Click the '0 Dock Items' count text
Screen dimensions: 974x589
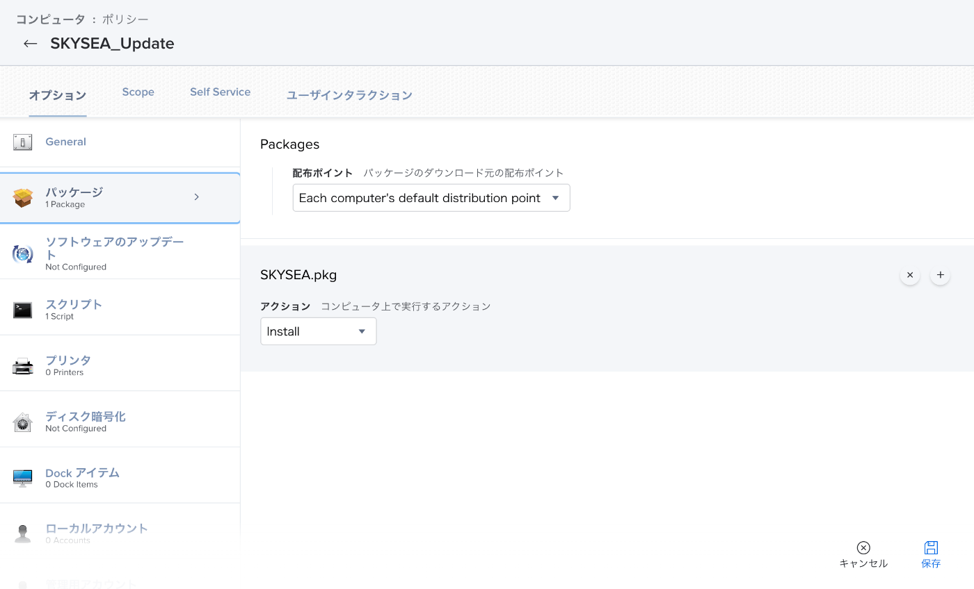pos(72,485)
